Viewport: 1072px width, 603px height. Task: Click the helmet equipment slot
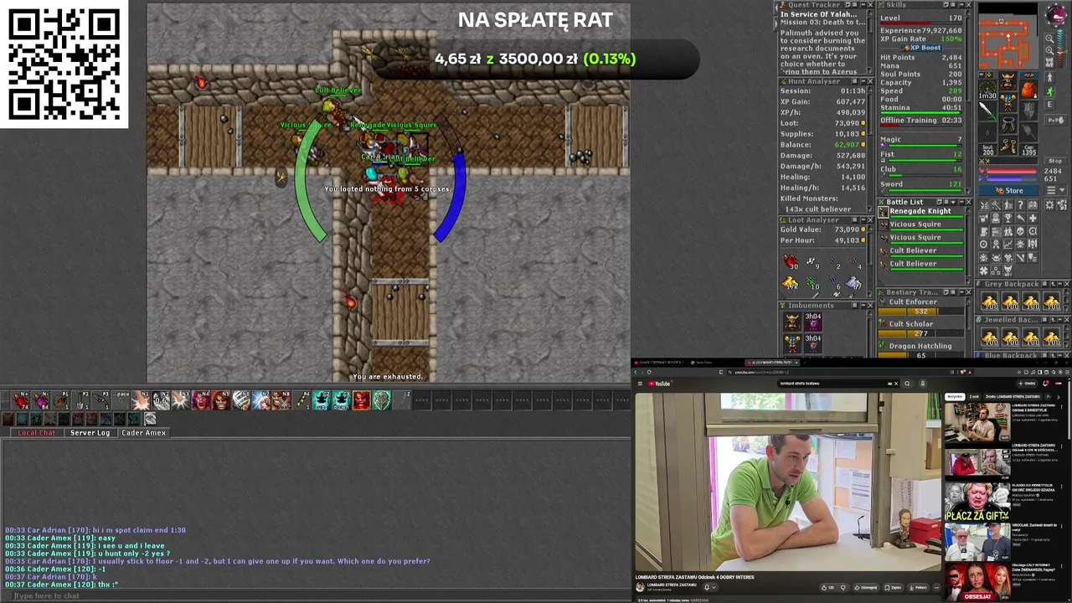[1008, 81]
